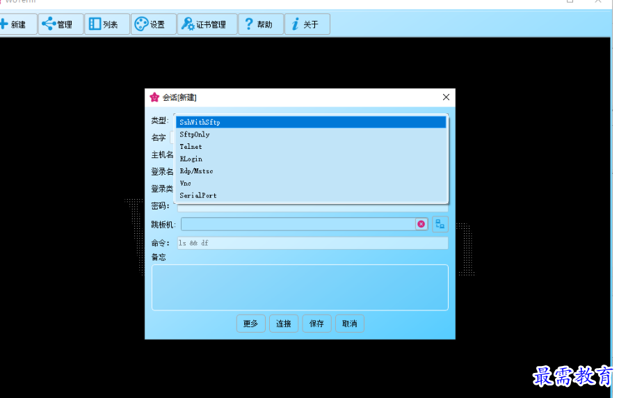Click the 更多 (More) button
The height and width of the screenshot is (398, 619).
click(x=250, y=324)
